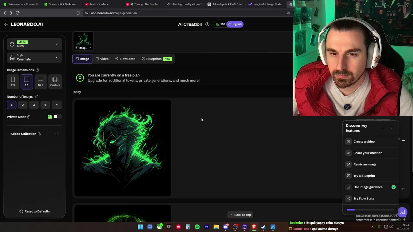Click the purple Upgrade button
413x232 pixels.
click(x=235, y=24)
